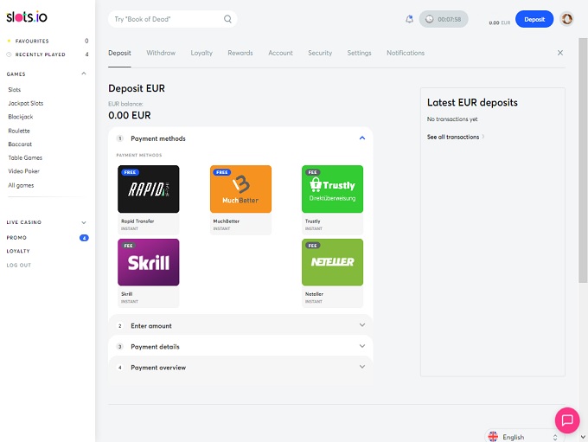Select Rapid Transfer payment method
This screenshot has height=442, width=588.
(x=149, y=189)
